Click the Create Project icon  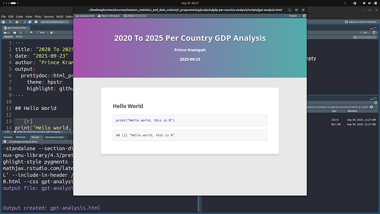[11, 22]
